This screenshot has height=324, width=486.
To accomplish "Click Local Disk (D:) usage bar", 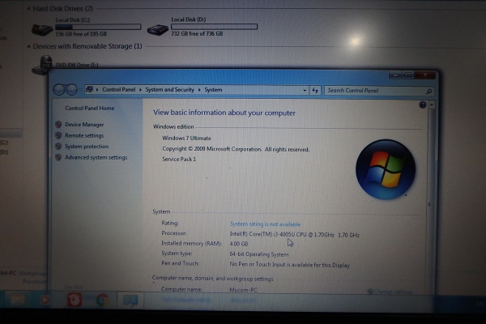I will click(x=214, y=27).
